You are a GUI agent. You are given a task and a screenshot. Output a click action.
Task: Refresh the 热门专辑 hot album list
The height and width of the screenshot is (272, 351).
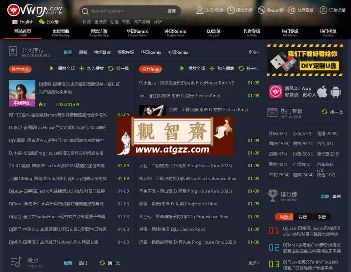tap(325, 112)
